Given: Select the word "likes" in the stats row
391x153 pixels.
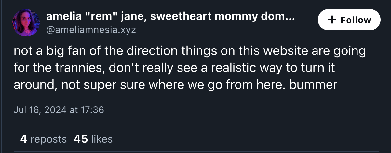Looking at the screenshot, I should (102, 139).
